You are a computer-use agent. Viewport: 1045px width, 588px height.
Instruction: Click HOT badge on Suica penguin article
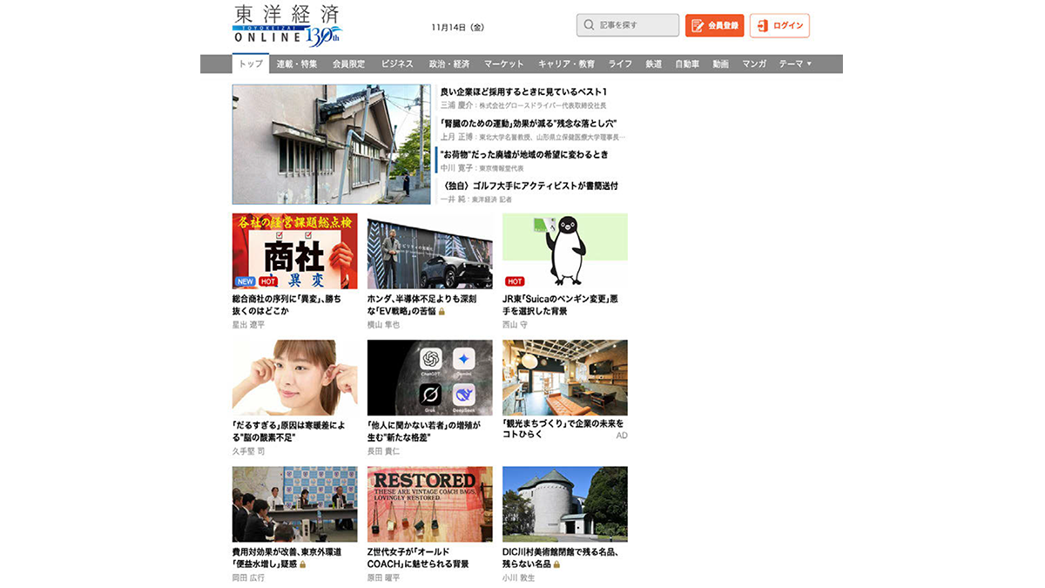515,281
